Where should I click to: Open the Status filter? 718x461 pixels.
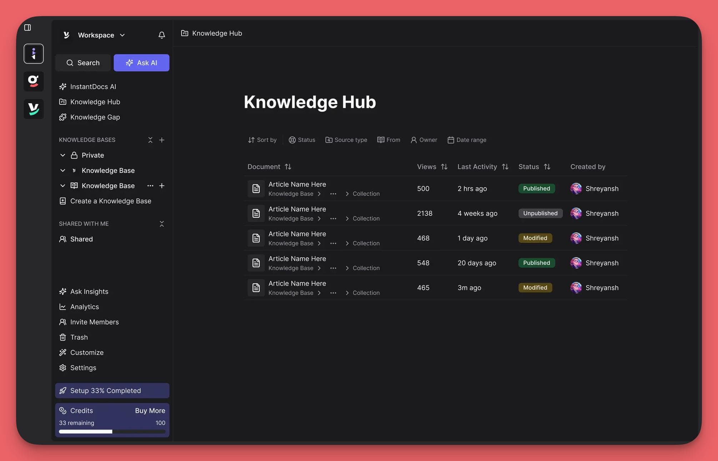click(302, 140)
